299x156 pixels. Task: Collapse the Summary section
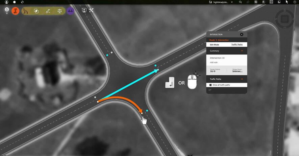point(242,51)
